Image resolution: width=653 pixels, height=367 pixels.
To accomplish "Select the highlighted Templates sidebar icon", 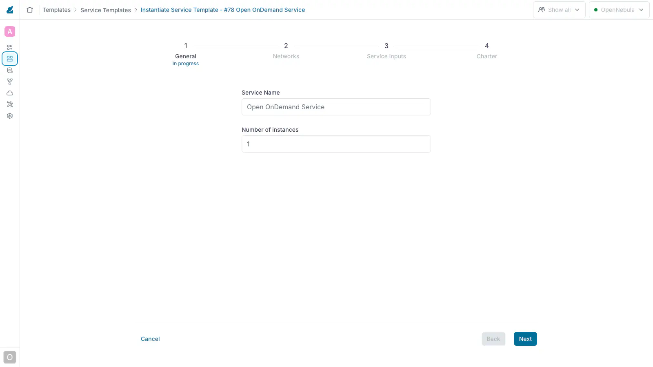I will (x=10, y=59).
